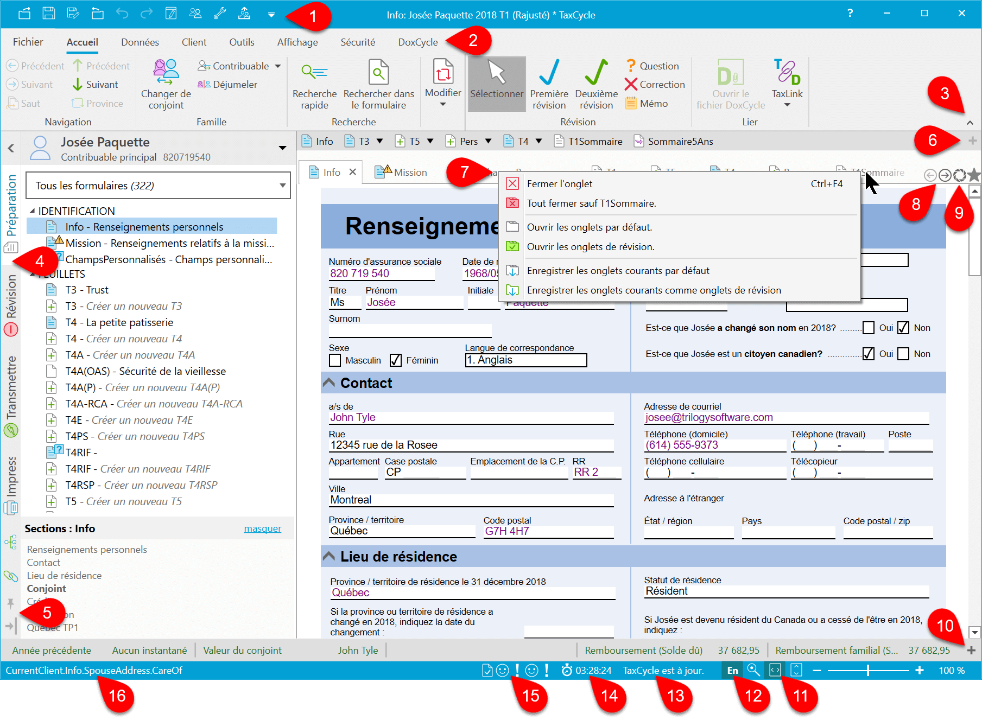Click the zoom in plus button

click(920, 670)
